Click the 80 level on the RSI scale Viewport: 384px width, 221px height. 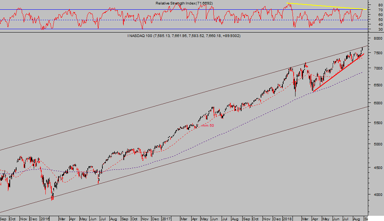[380, 5]
